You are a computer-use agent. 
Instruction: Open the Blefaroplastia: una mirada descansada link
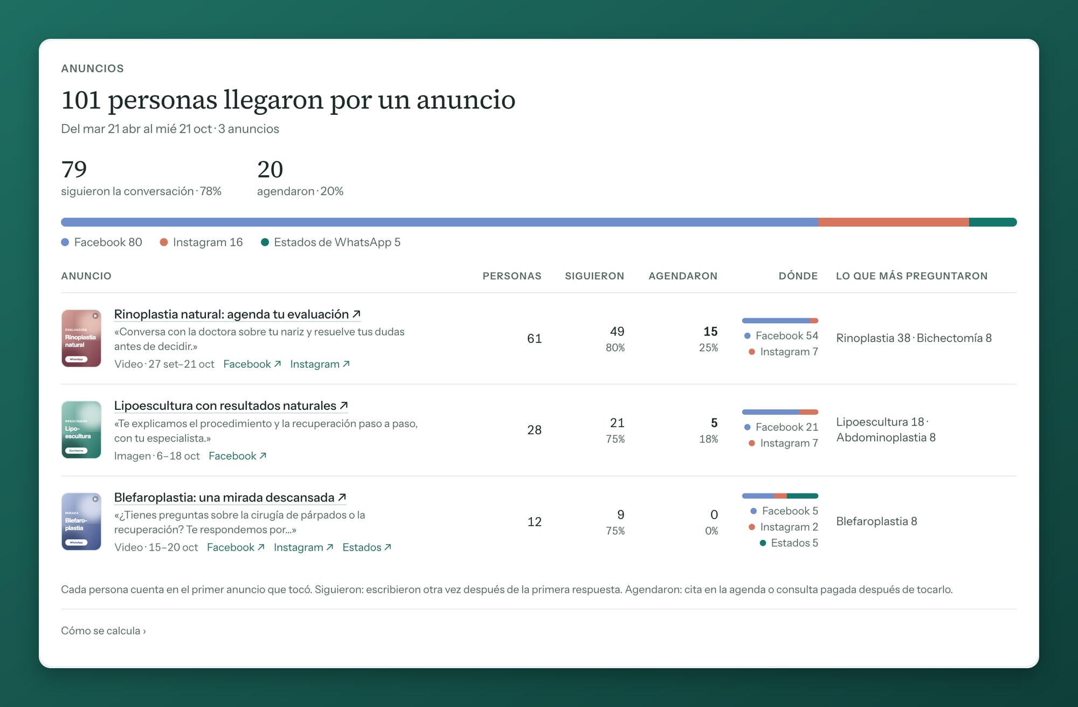tap(230, 497)
